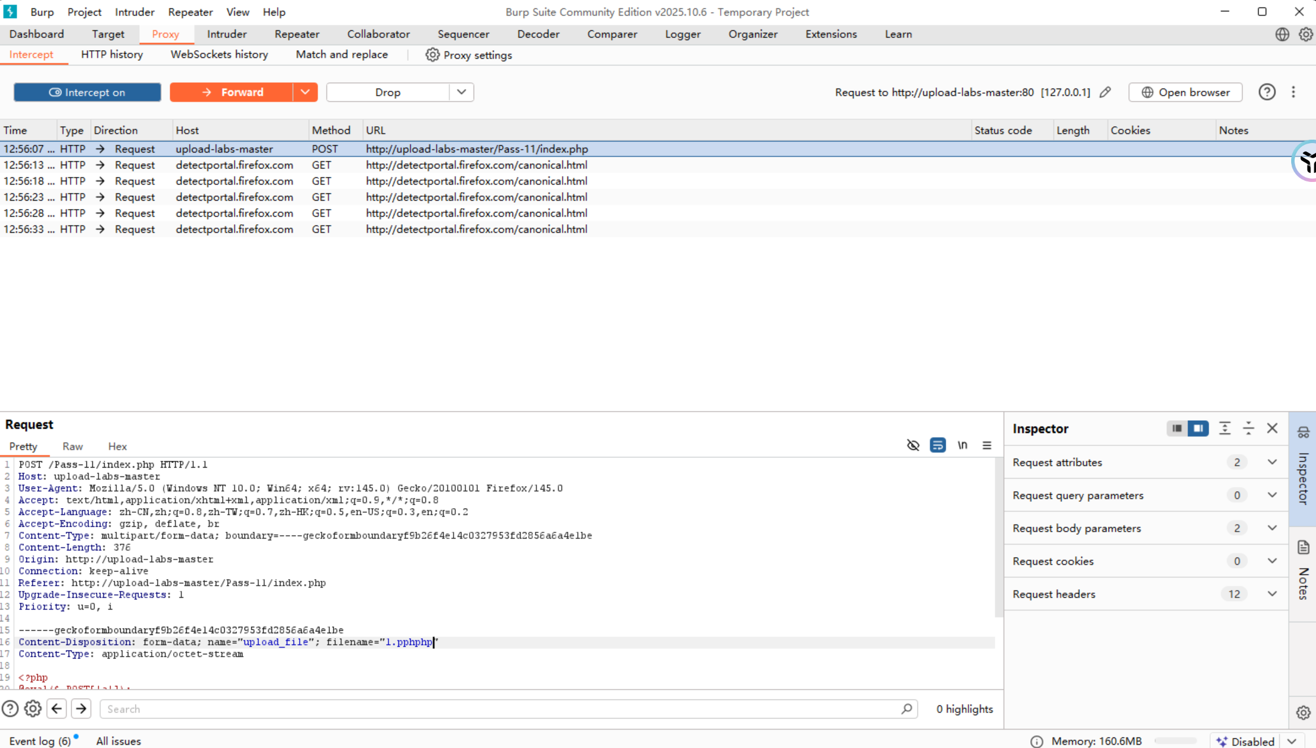Viewport: 1316px width, 748px height.
Task: Click the help question mark icon next to Open browser
Action: click(1267, 92)
